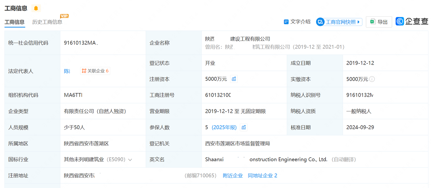Click chart icon next to 注册资本 5000万元
This screenshot has height=188, width=431.
234,79
